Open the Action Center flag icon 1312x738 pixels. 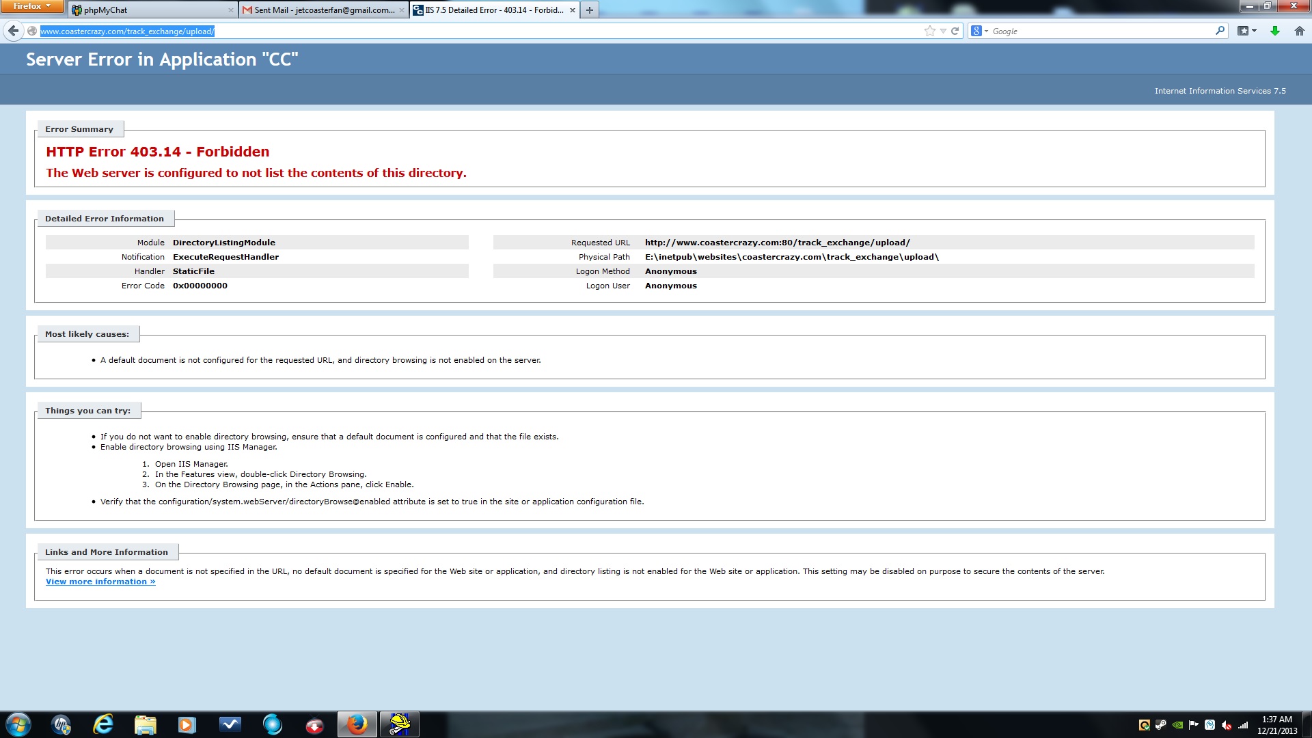pos(1193,725)
